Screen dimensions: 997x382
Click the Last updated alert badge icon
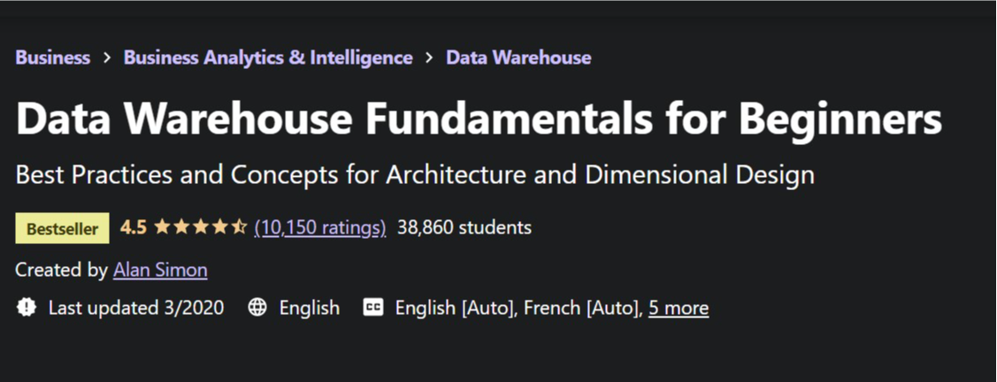[x=27, y=308]
